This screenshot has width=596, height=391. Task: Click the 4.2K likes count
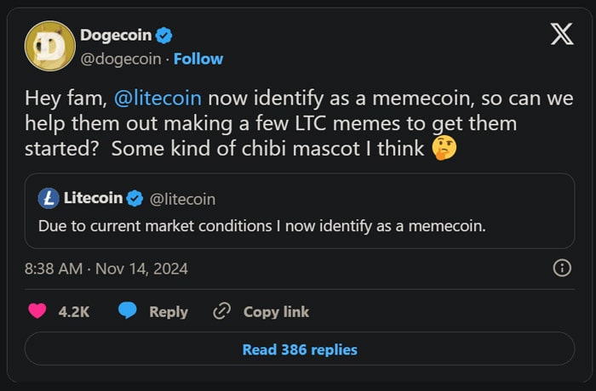tap(74, 312)
